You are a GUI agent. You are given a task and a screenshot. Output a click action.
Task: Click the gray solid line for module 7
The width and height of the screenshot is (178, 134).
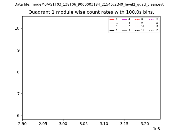coord(124,30)
